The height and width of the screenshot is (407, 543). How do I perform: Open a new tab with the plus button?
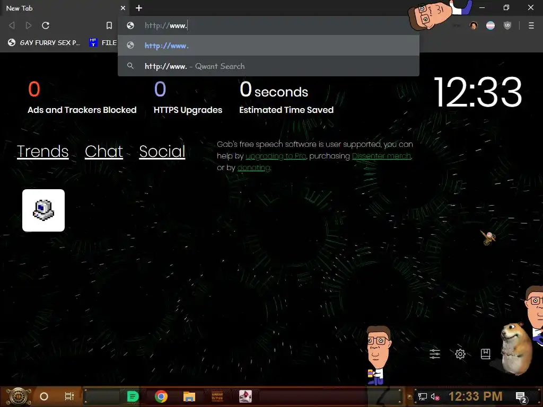click(x=139, y=8)
